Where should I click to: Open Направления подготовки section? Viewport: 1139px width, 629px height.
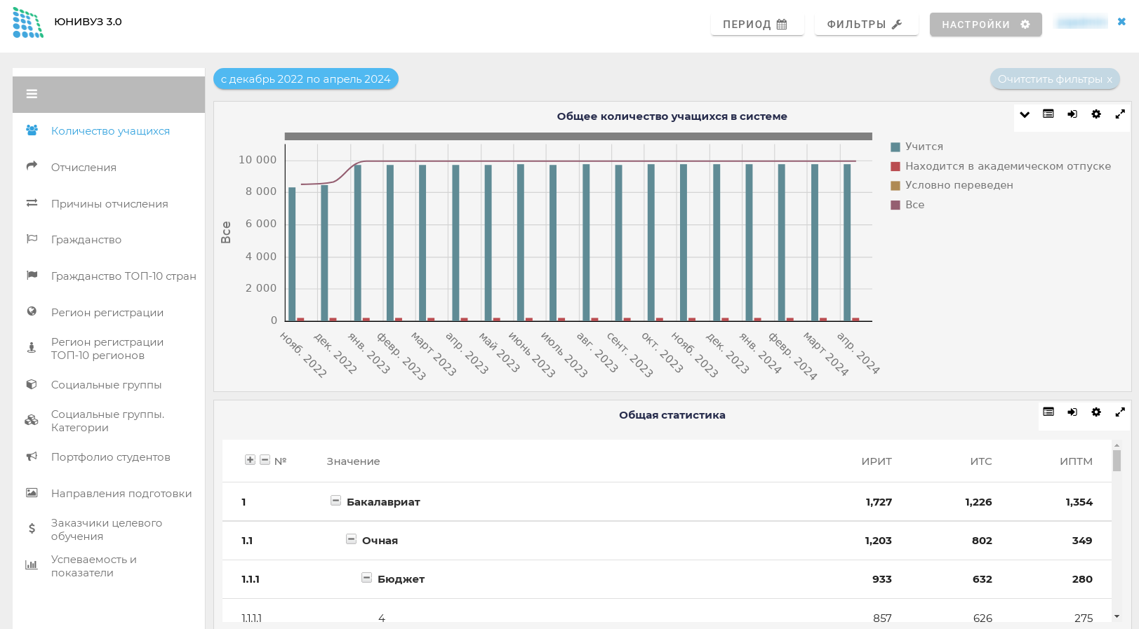tap(121, 494)
